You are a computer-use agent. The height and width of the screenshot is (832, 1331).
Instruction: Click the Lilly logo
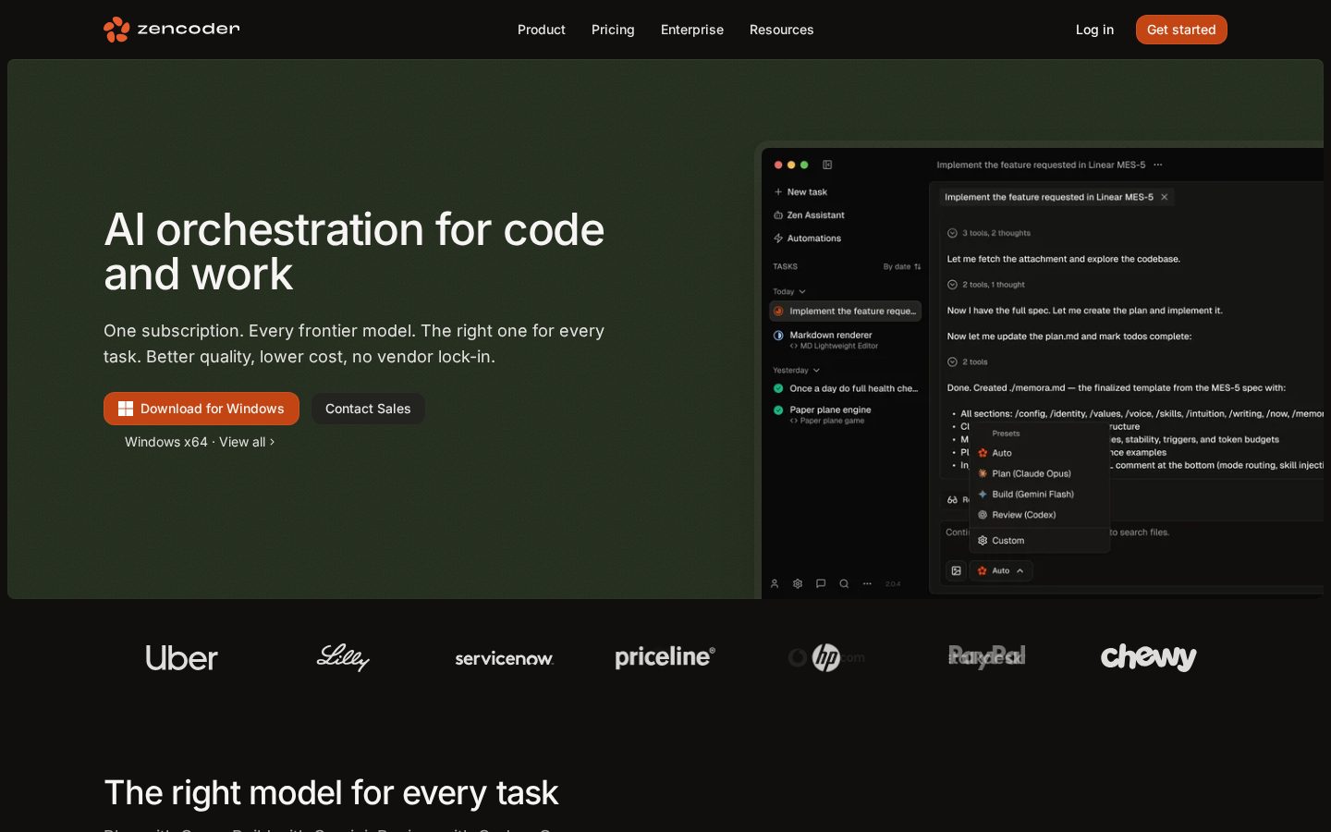(343, 657)
